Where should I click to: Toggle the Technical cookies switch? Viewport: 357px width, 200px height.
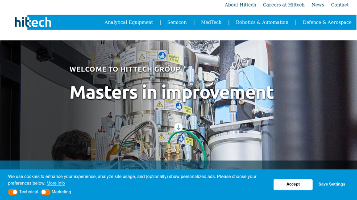point(13,192)
